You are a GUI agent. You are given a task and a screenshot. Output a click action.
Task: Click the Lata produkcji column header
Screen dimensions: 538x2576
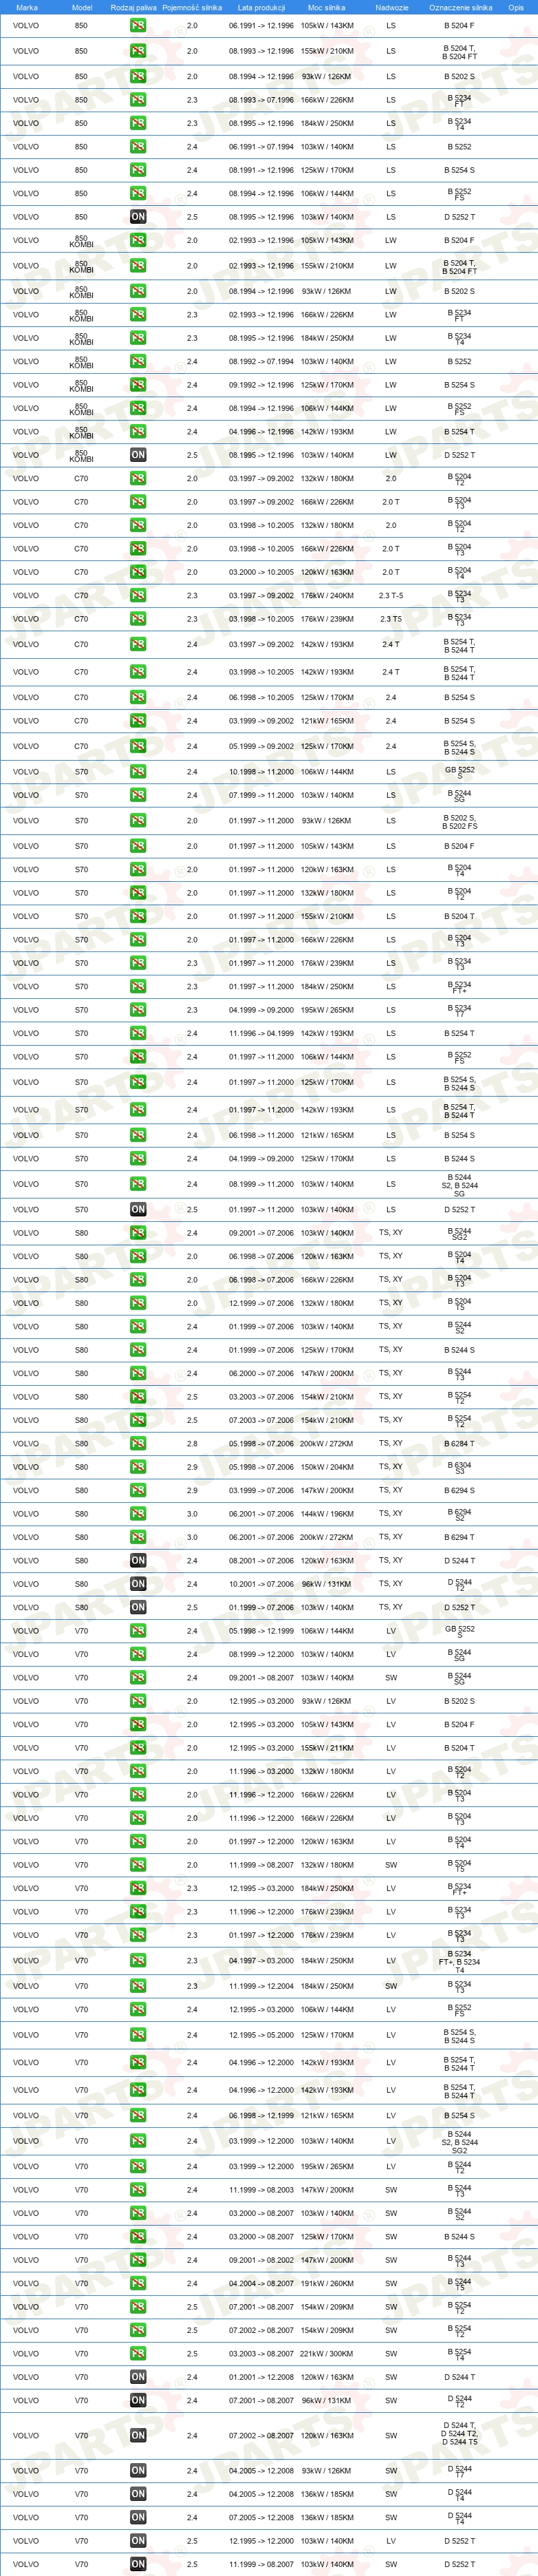(x=261, y=7)
